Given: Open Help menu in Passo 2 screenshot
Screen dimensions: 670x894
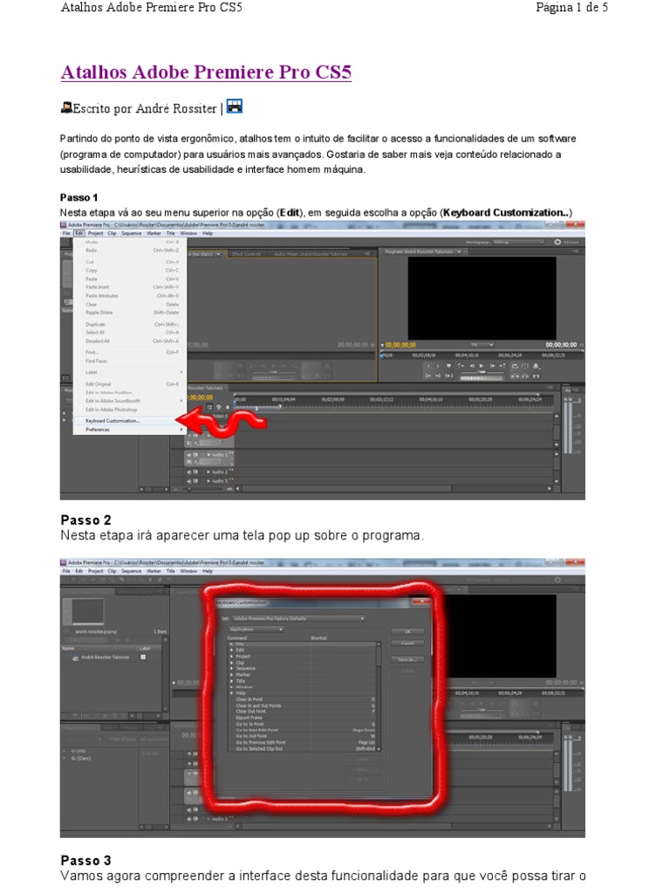Looking at the screenshot, I should [x=208, y=571].
